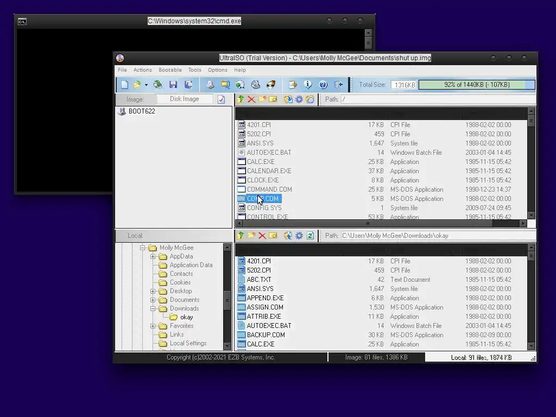This screenshot has width=556, height=417.
Task: Click New Folder icon in image pane toolbar
Action: pos(262,99)
